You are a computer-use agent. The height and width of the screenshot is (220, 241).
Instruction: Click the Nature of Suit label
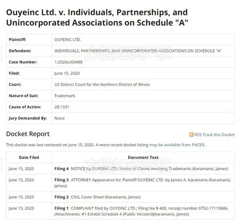pyautogui.click(x=23, y=96)
